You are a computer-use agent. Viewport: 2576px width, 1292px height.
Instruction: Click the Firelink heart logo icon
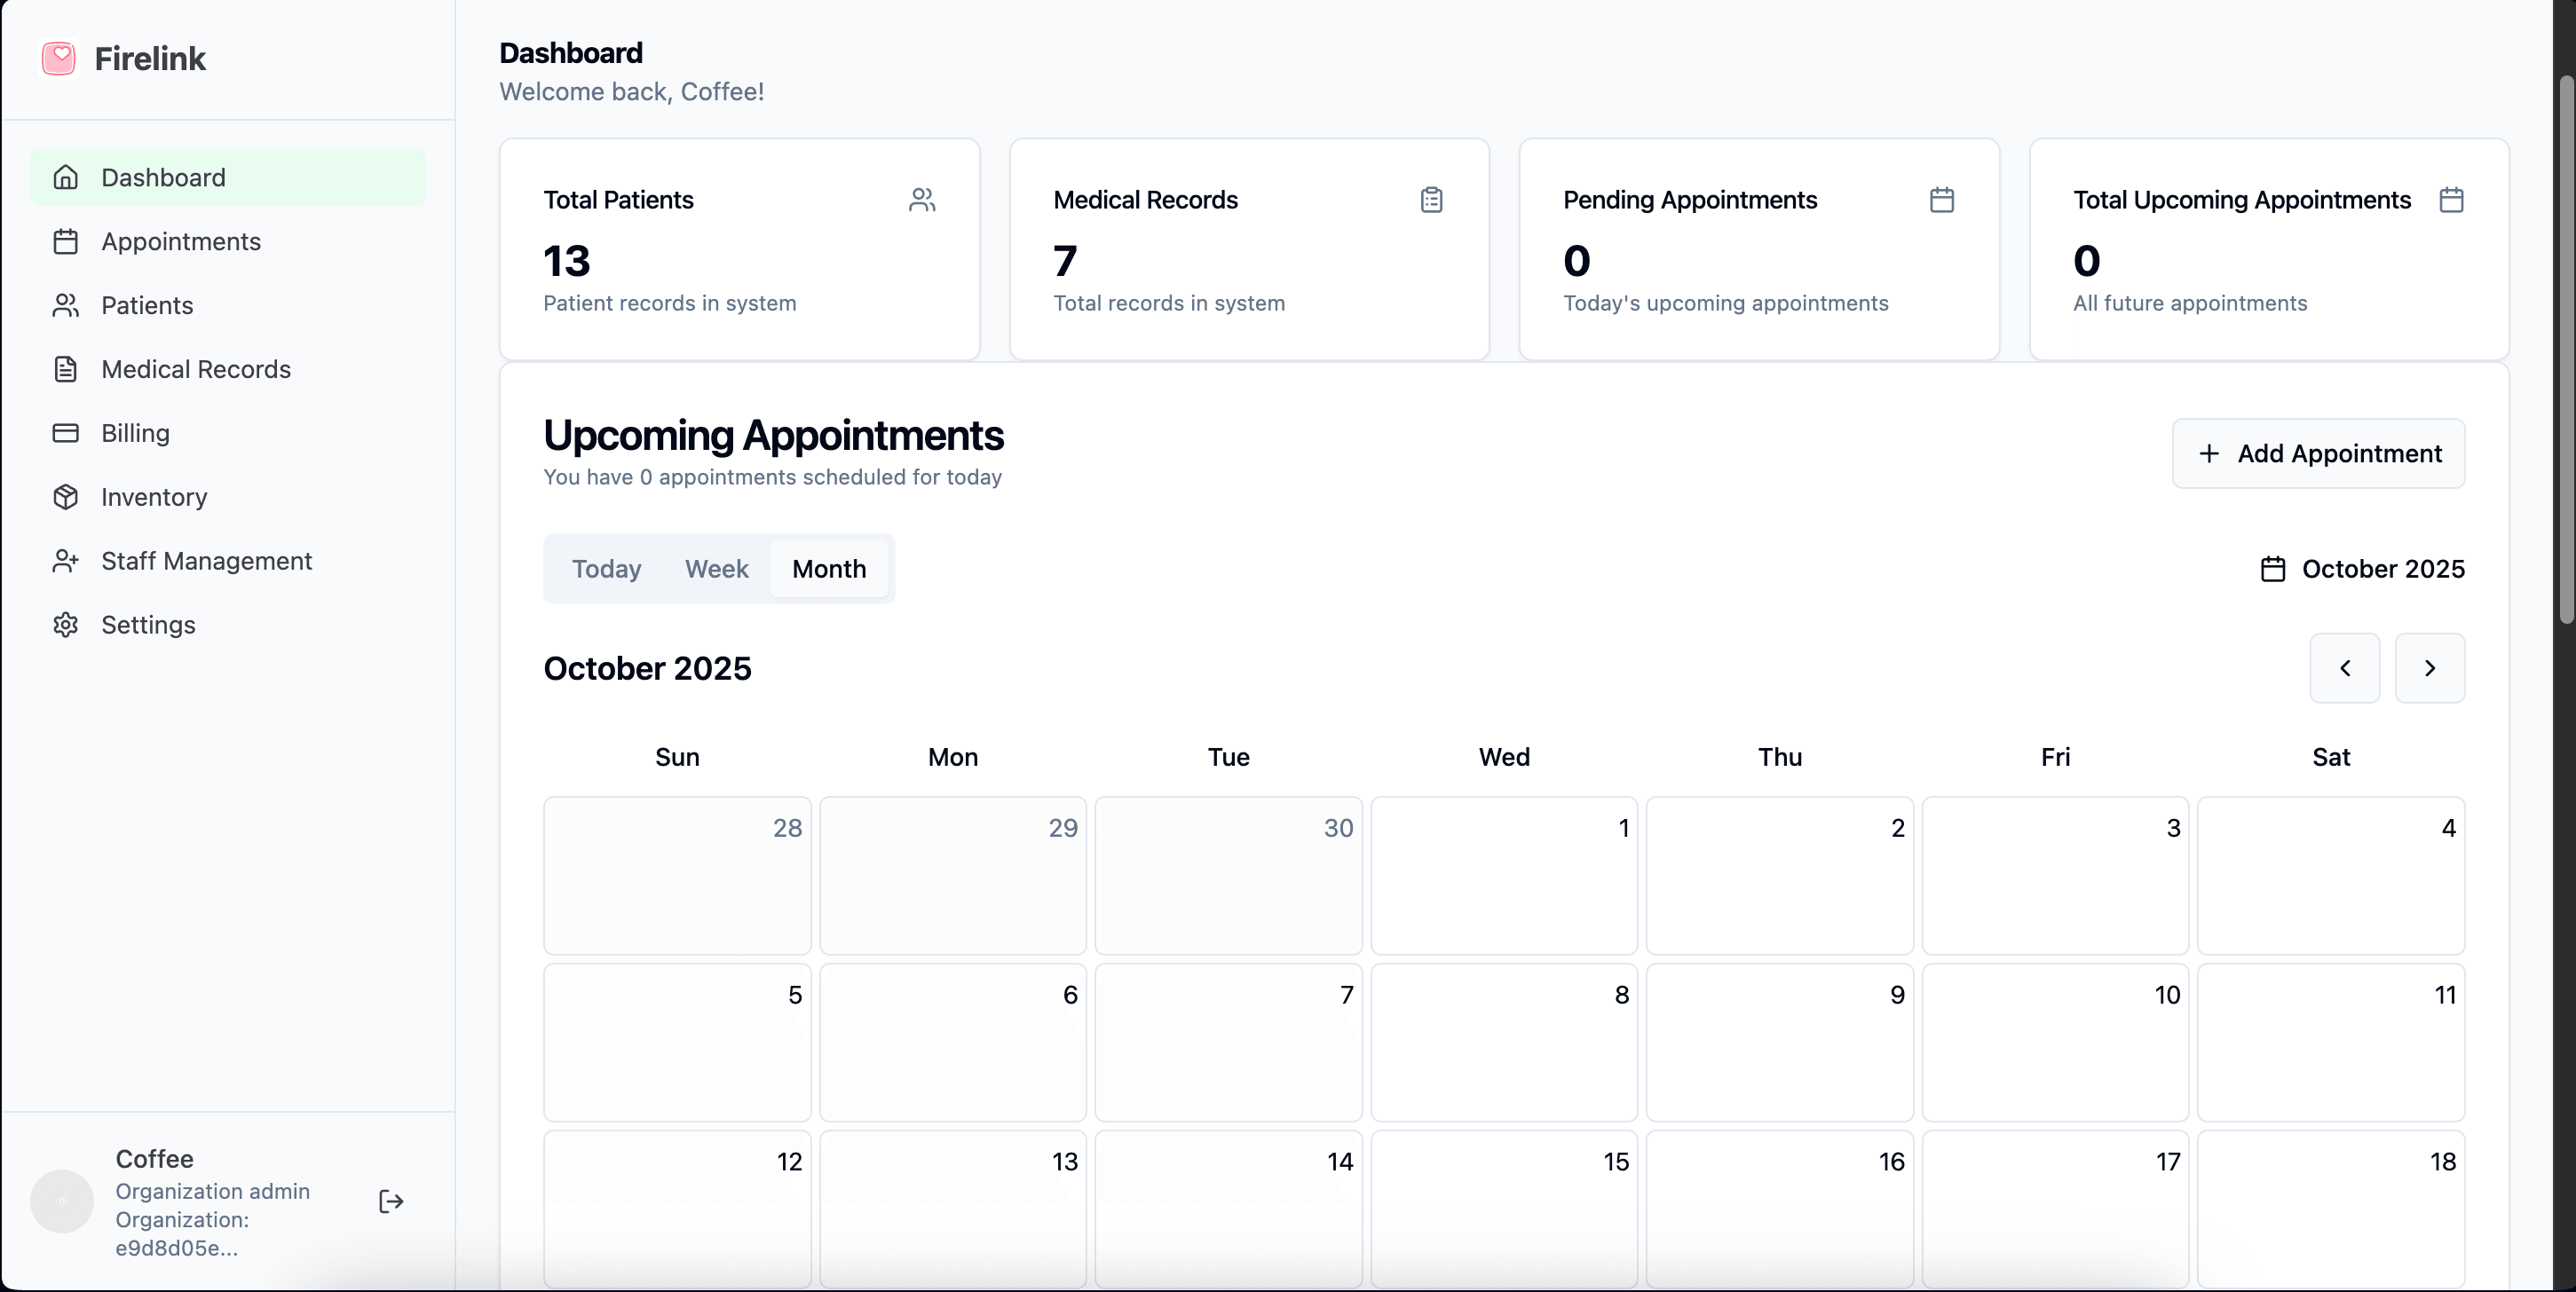59,58
